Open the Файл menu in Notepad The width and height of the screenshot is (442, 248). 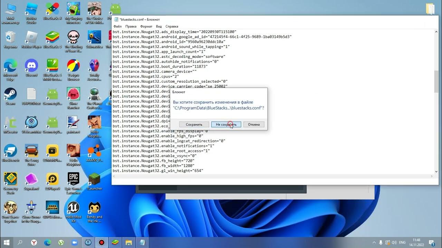(x=117, y=27)
